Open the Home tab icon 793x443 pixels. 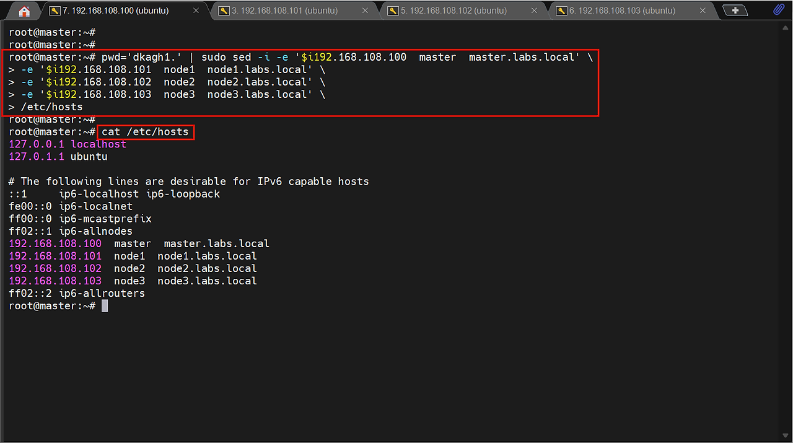coord(24,11)
